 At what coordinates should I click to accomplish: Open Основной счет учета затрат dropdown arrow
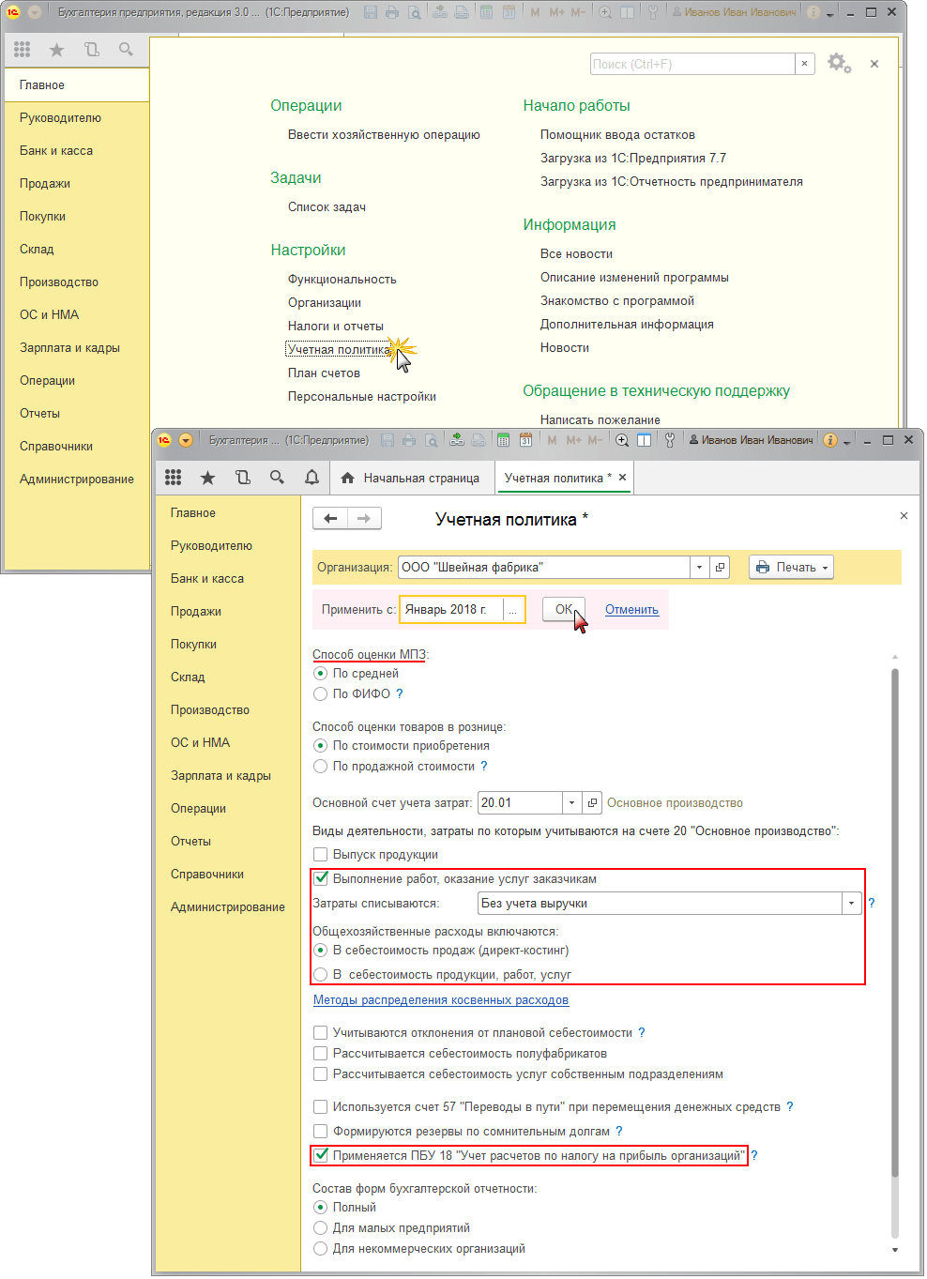[571, 802]
